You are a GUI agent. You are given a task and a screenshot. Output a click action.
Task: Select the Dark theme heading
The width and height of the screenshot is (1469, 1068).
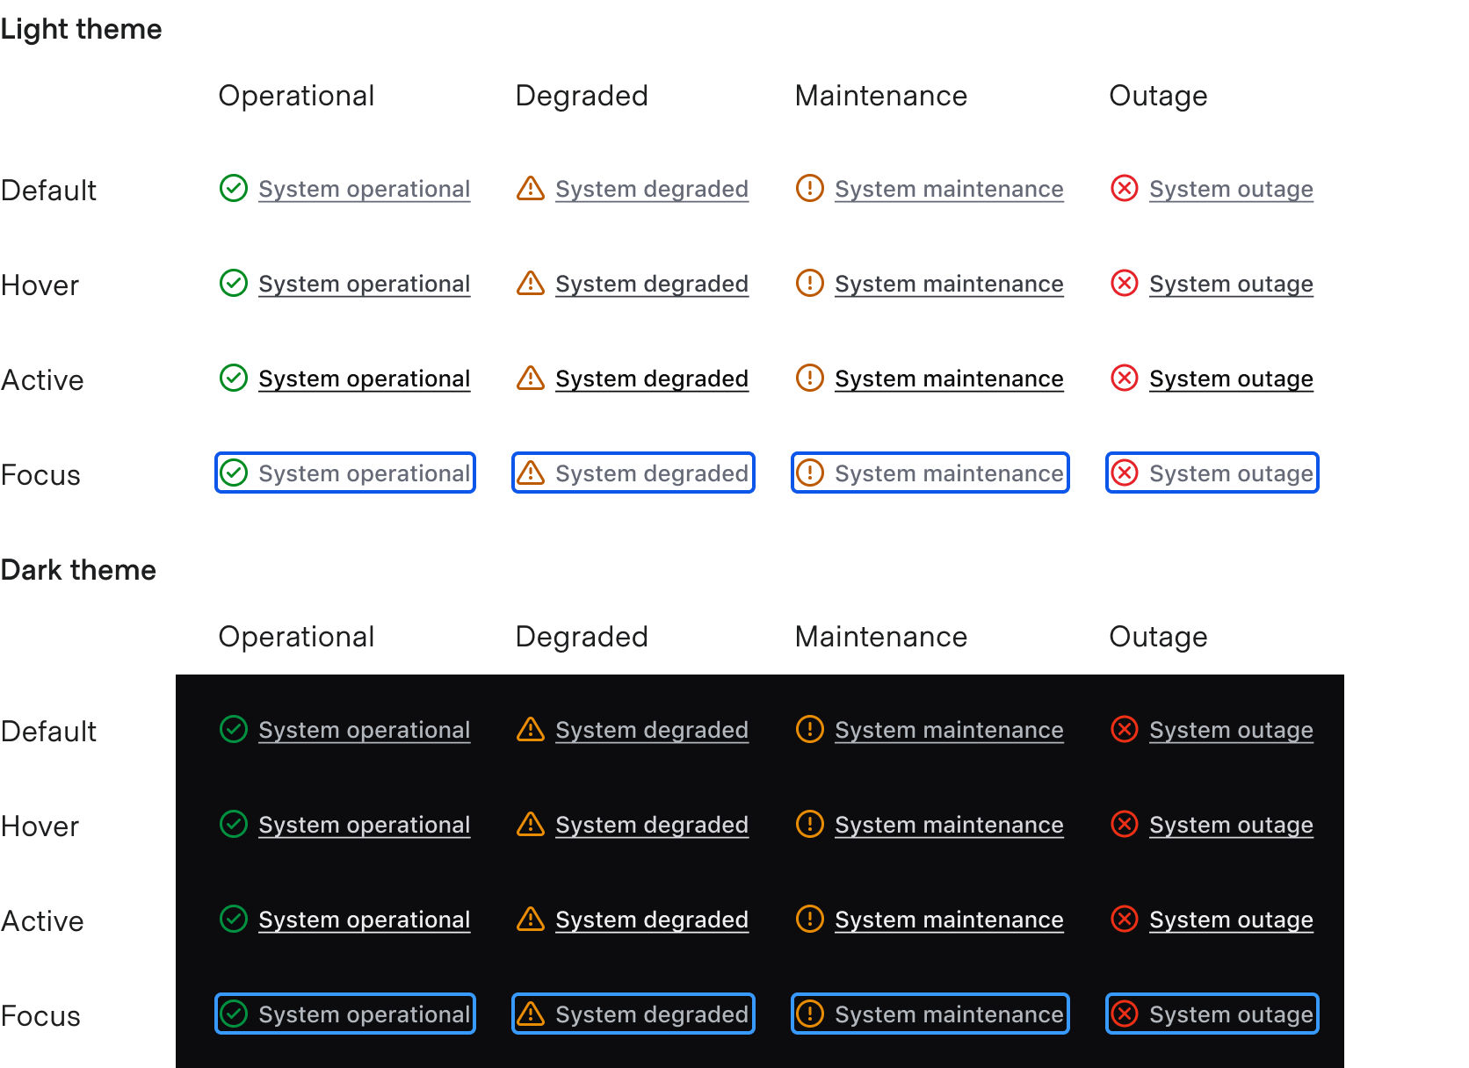[x=79, y=570]
